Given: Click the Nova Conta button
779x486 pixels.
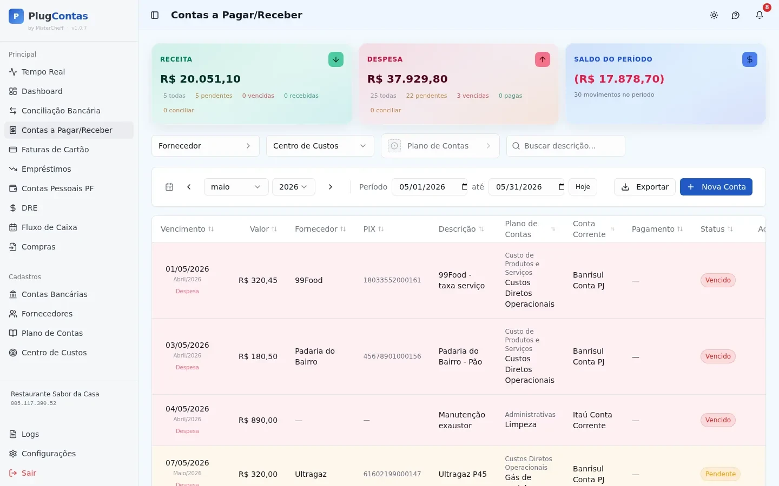Looking at the screenshot, I should pos(716,187).
